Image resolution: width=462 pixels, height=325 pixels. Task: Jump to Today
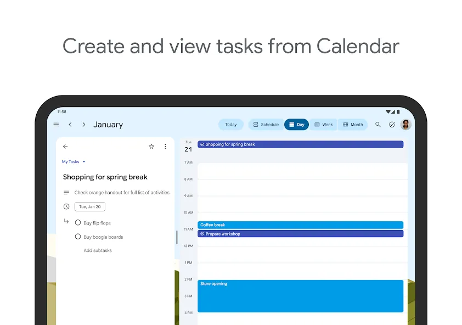[231, 125]
